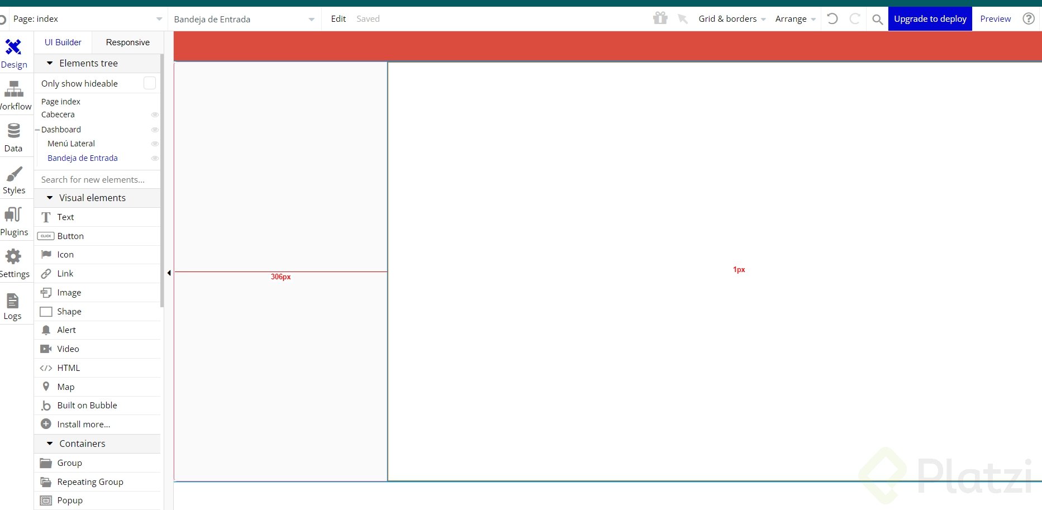
Task: Collapse the Visual elements section
Action: (x=50, y=198)
